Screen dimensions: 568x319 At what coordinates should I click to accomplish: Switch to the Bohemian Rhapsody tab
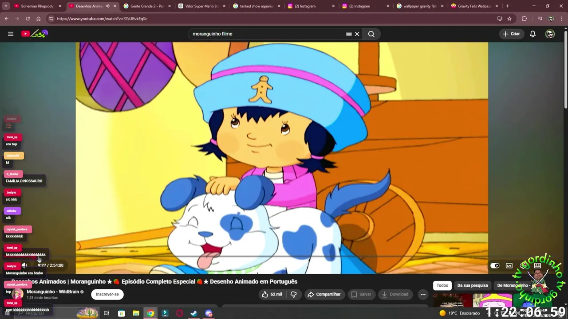(x=37, y=6)
